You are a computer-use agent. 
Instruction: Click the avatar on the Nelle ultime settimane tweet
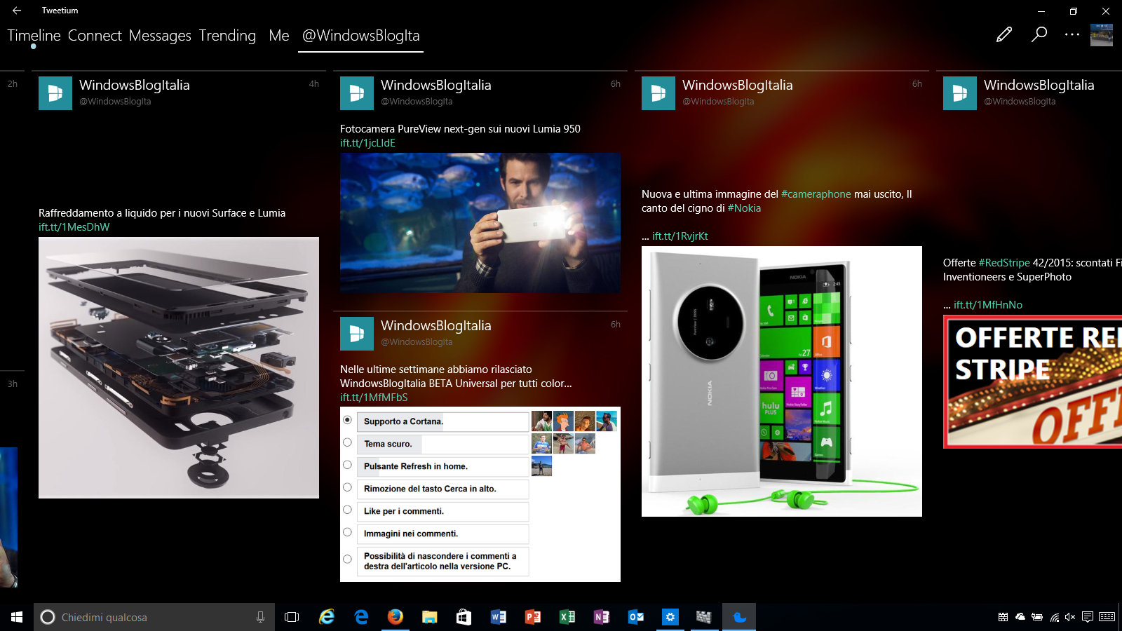(x=357, y=334)
